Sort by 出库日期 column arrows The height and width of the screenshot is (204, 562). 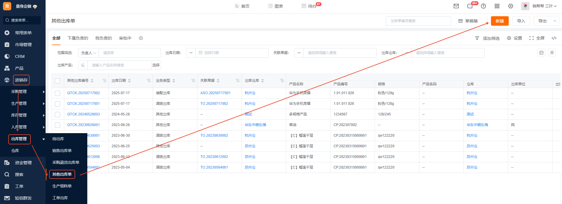129,81
